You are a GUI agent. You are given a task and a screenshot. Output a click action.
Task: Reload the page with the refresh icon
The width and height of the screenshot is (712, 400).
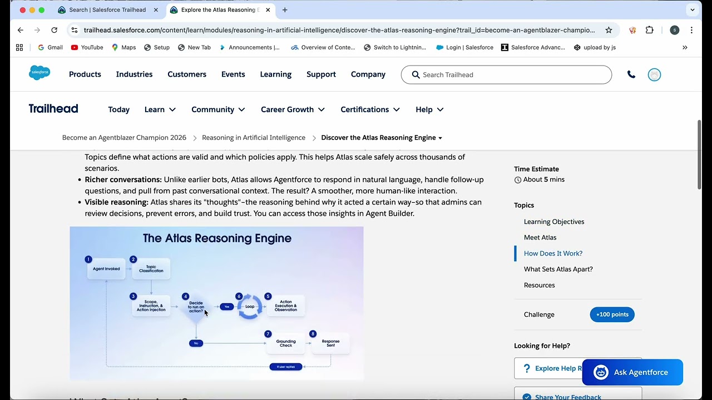click(x=54, y=30)
